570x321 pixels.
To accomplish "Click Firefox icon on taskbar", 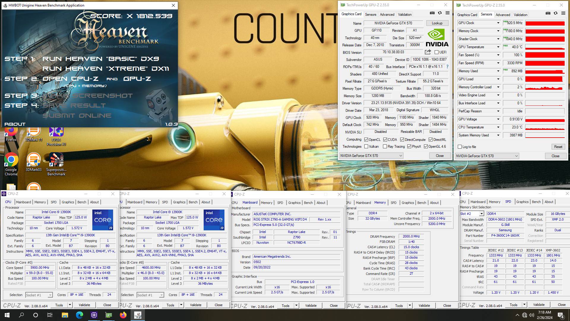I will click(x=123, y=315).
